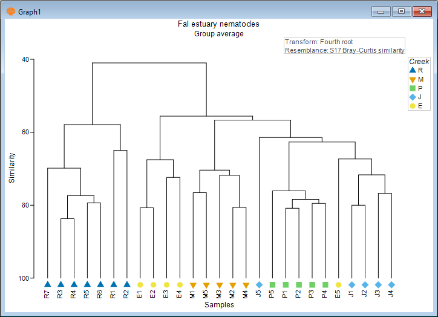Screen dimensions: 438x317
Task: Close the Graph1 window
Action: pos(420,11)
